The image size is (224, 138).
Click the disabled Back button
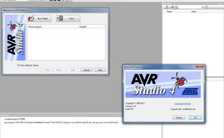coord(47,70)
